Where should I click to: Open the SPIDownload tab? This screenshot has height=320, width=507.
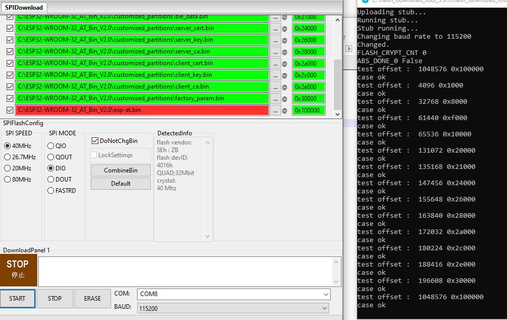23,8
